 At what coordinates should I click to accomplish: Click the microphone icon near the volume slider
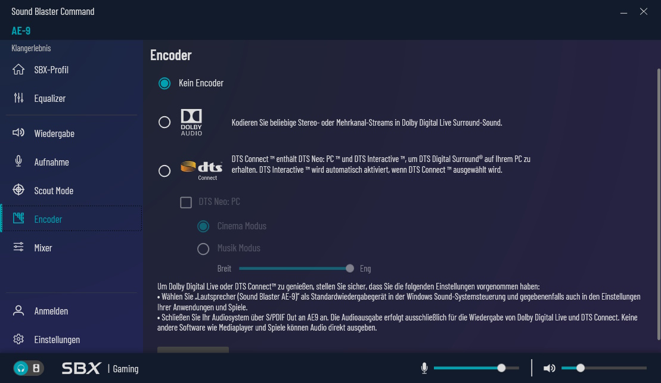[x=424, y=368]
